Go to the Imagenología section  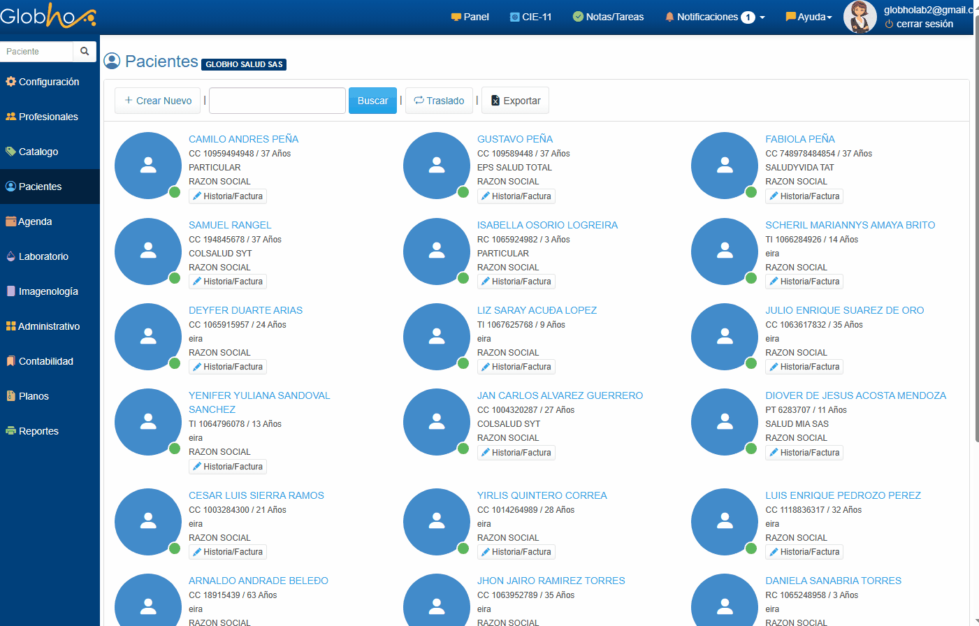tap(48, 291)
